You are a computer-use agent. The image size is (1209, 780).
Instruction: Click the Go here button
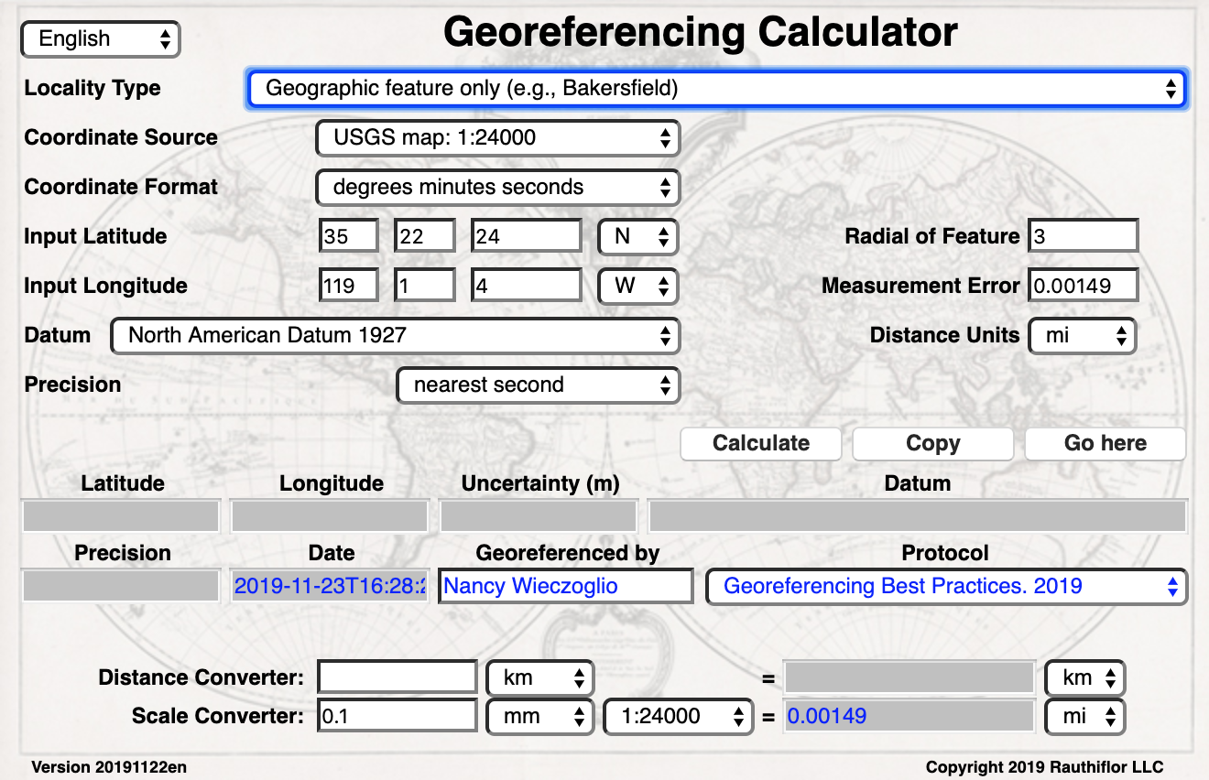1105,444
